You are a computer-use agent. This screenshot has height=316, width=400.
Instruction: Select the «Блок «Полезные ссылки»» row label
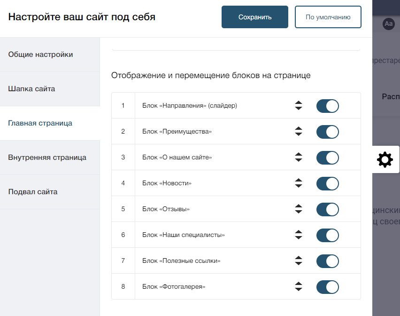181,261
